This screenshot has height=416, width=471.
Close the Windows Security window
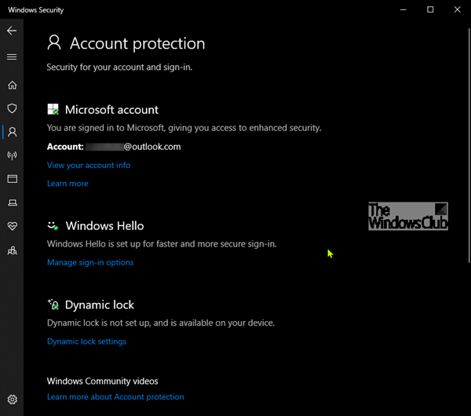click(457, 9)
